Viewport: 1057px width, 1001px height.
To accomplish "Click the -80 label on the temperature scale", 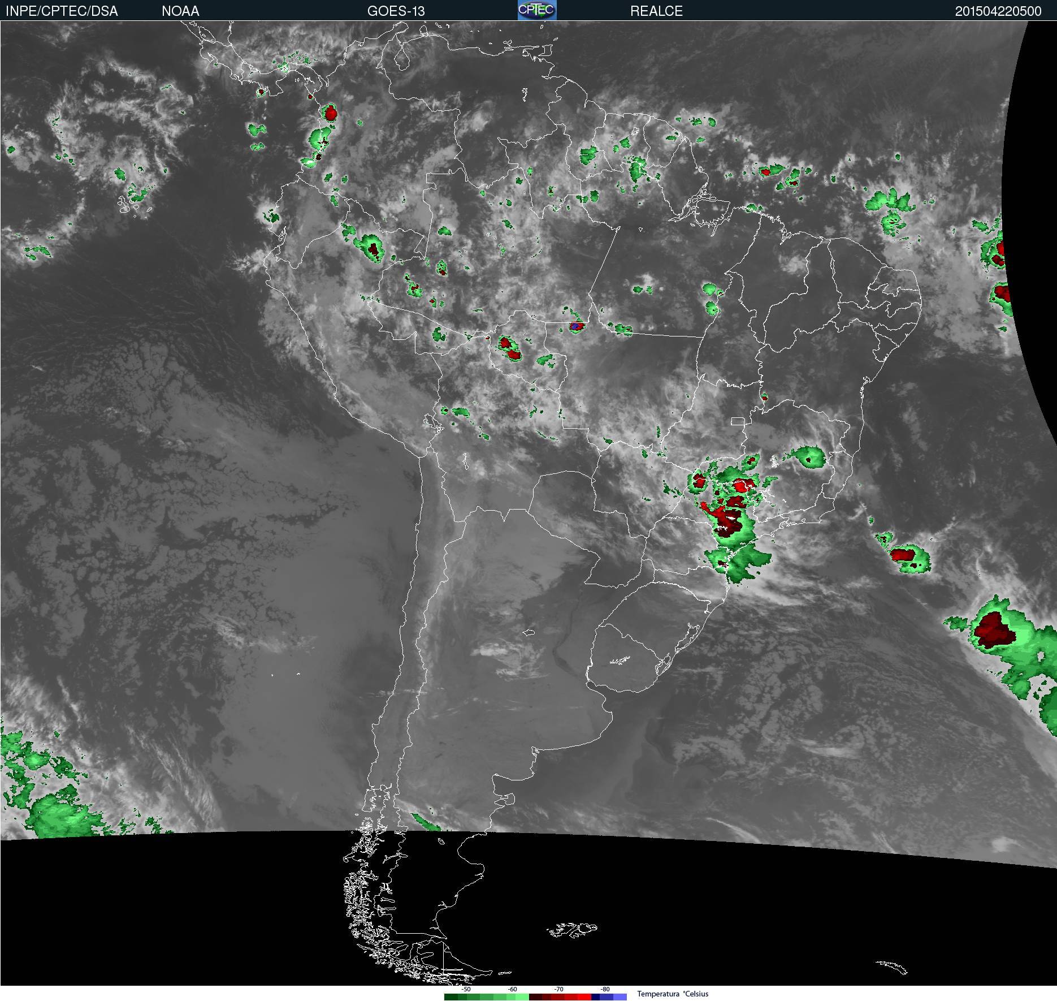I will tap(605, 989).
